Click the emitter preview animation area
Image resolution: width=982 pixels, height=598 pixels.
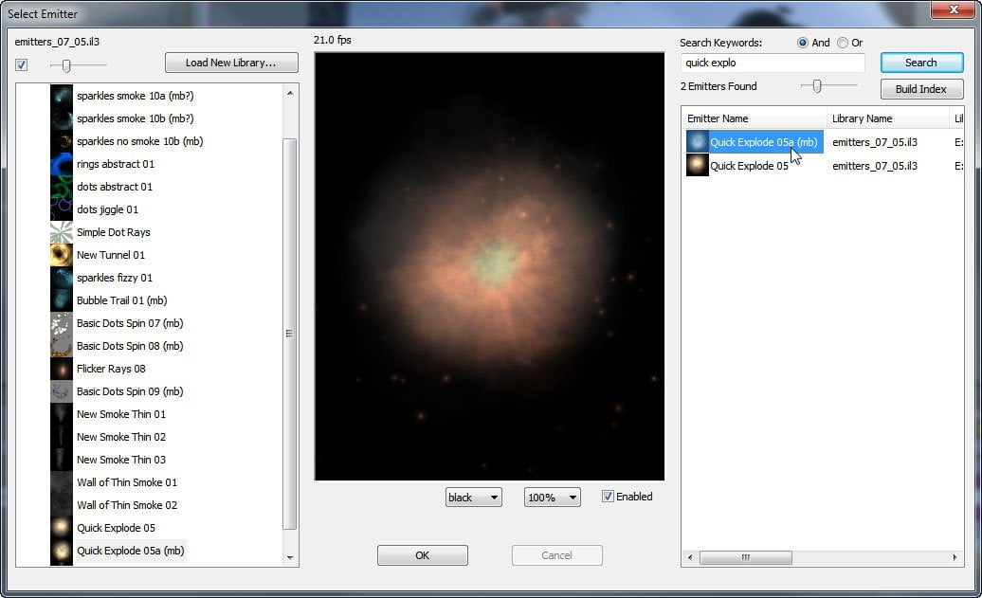(x=489, y=266)
